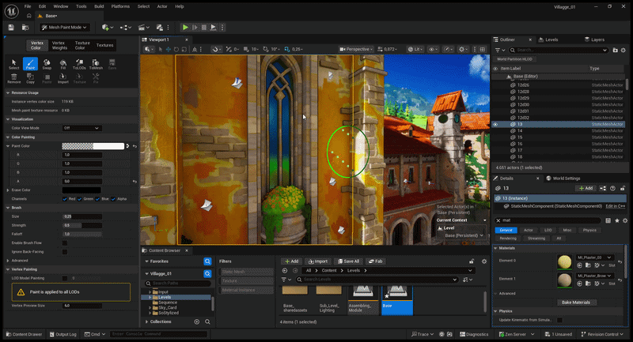Open the Mesh Paint Mode dropdown
The width and height of the screenshot is (633, 342).
click(x=65, y=28)
